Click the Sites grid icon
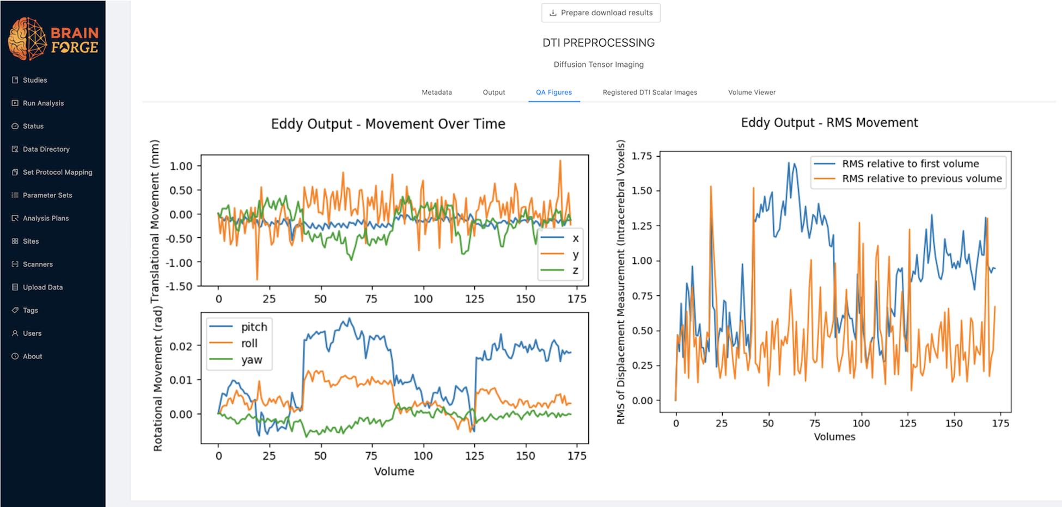This screenshot has width=1062, height=507. [x=15, y=241]
